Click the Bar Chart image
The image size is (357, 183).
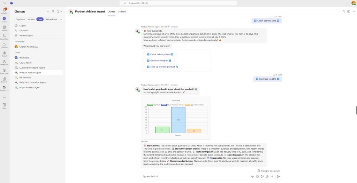tap(176, 118)
